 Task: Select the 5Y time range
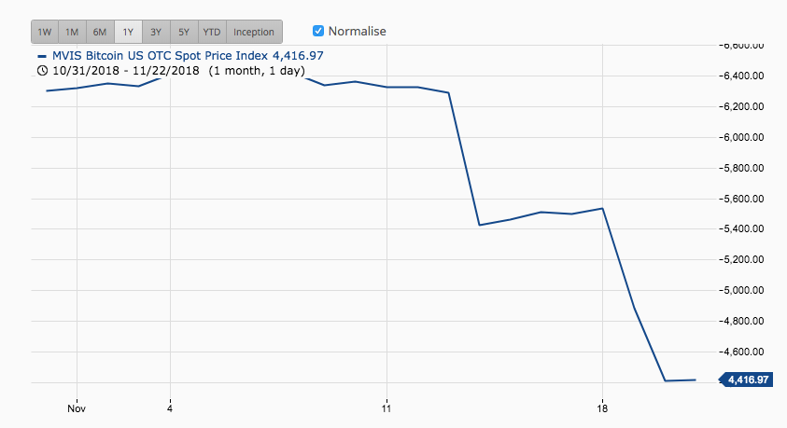coord(184,32)
